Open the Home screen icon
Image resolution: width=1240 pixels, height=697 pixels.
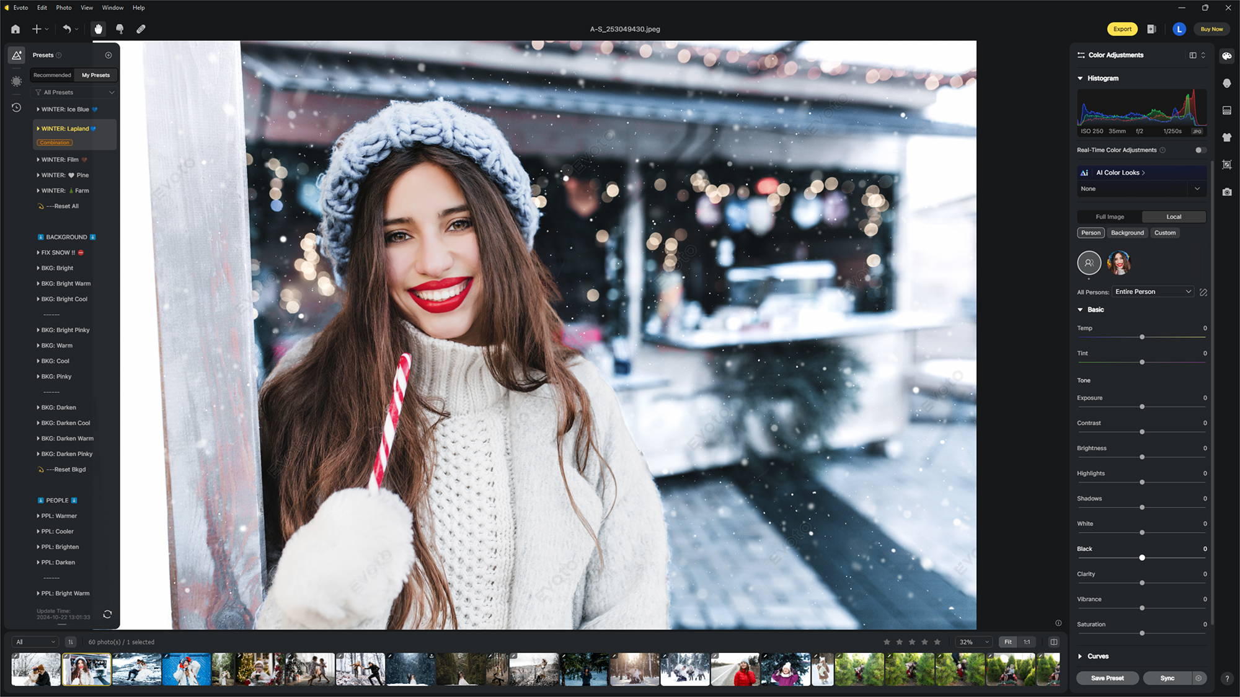coord(15,29)
